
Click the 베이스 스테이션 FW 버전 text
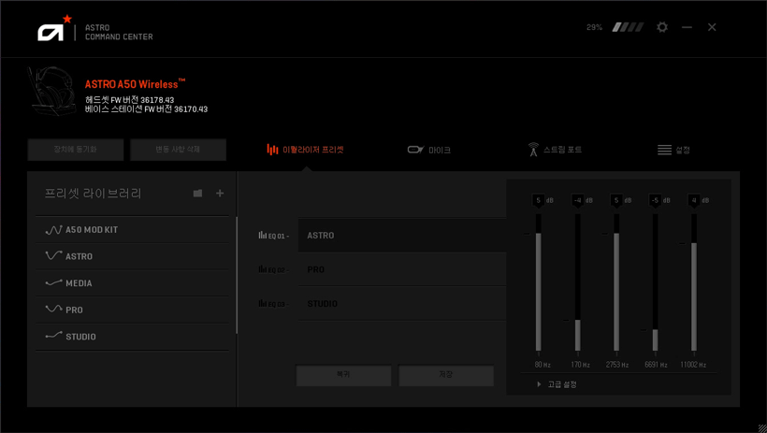click(x=146, y=109)
